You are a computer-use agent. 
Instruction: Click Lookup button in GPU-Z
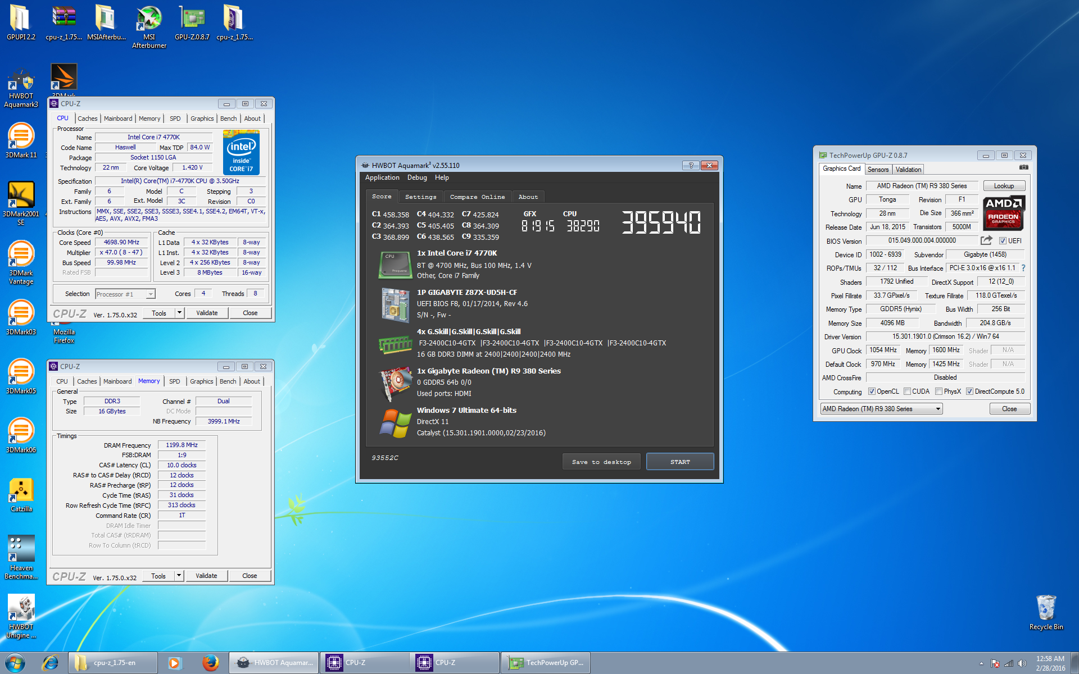(x=1004, y=186)
